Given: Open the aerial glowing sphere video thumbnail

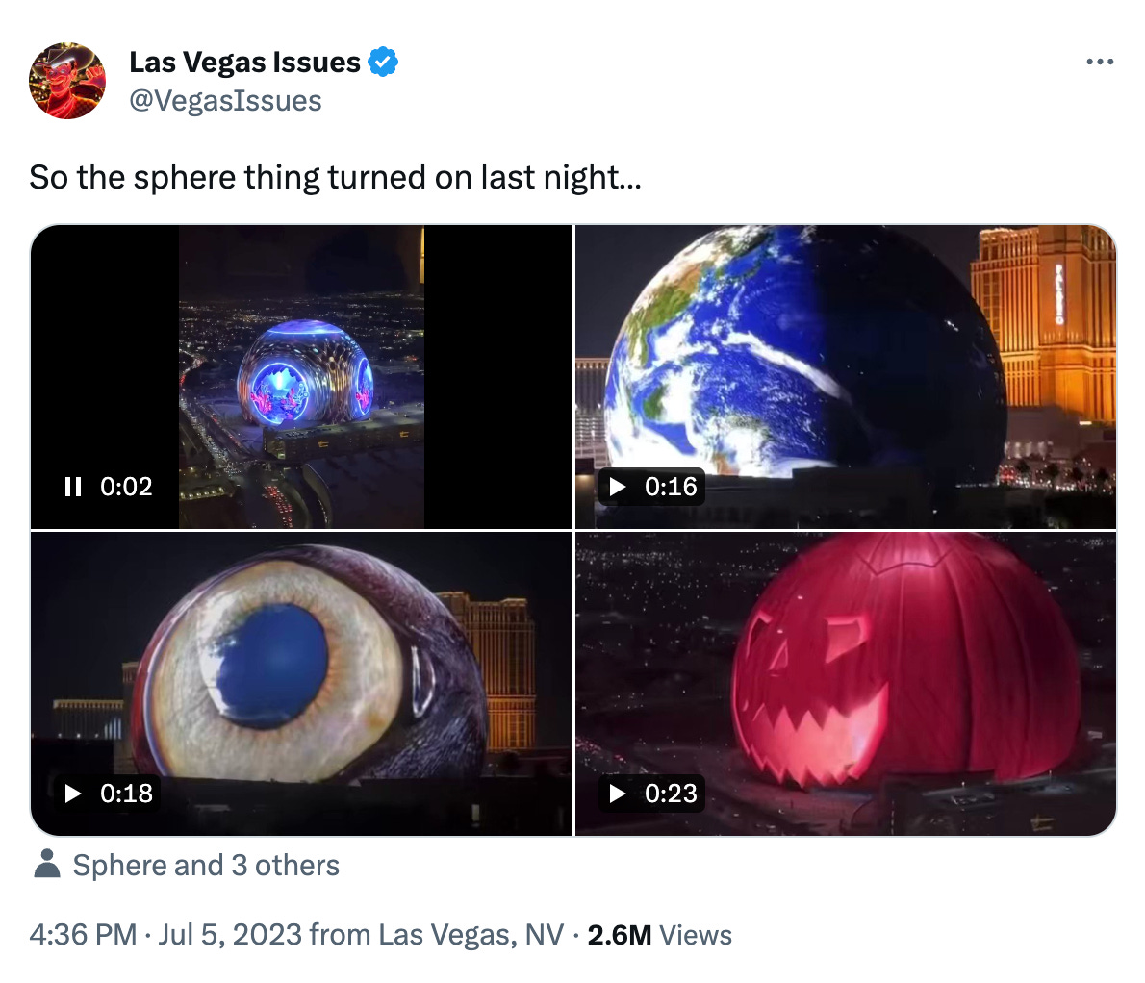Looking at the screenshot, I should 301,377.
